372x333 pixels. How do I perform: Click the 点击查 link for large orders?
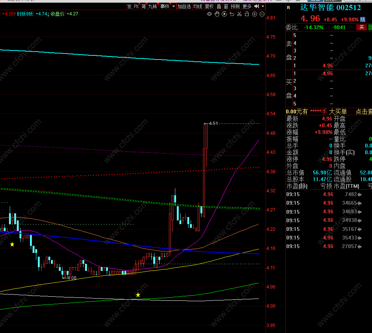pyautogui.click(x=364, y=111)
